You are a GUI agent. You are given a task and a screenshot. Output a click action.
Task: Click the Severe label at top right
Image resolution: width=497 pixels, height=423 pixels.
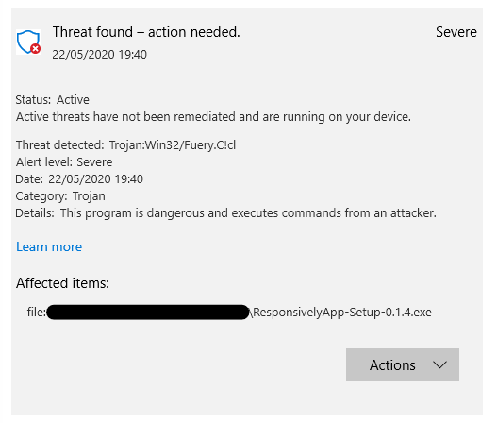456,32
